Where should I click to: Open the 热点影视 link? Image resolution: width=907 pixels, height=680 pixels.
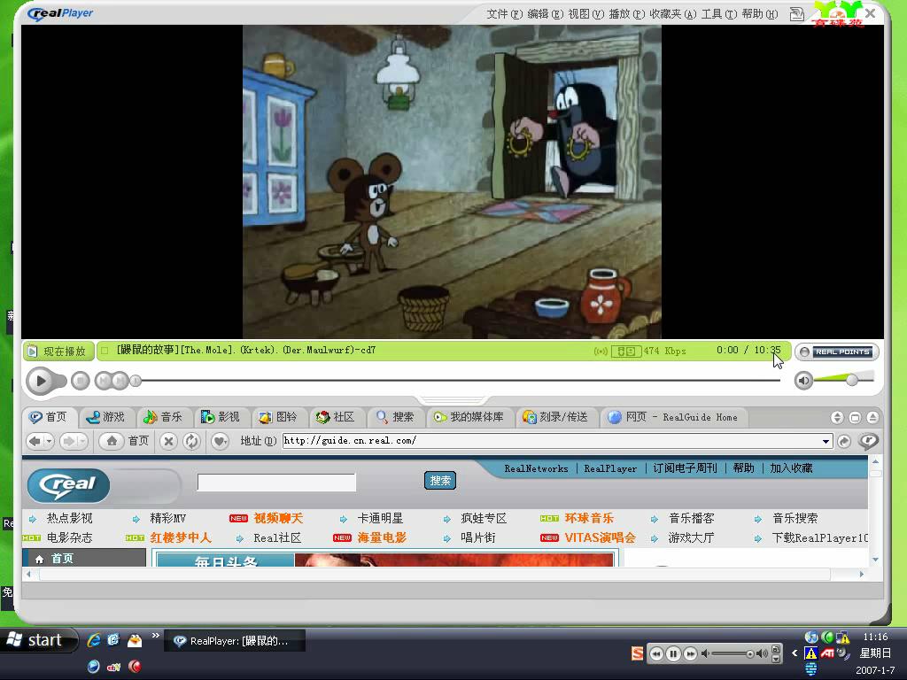pos(69,518)
